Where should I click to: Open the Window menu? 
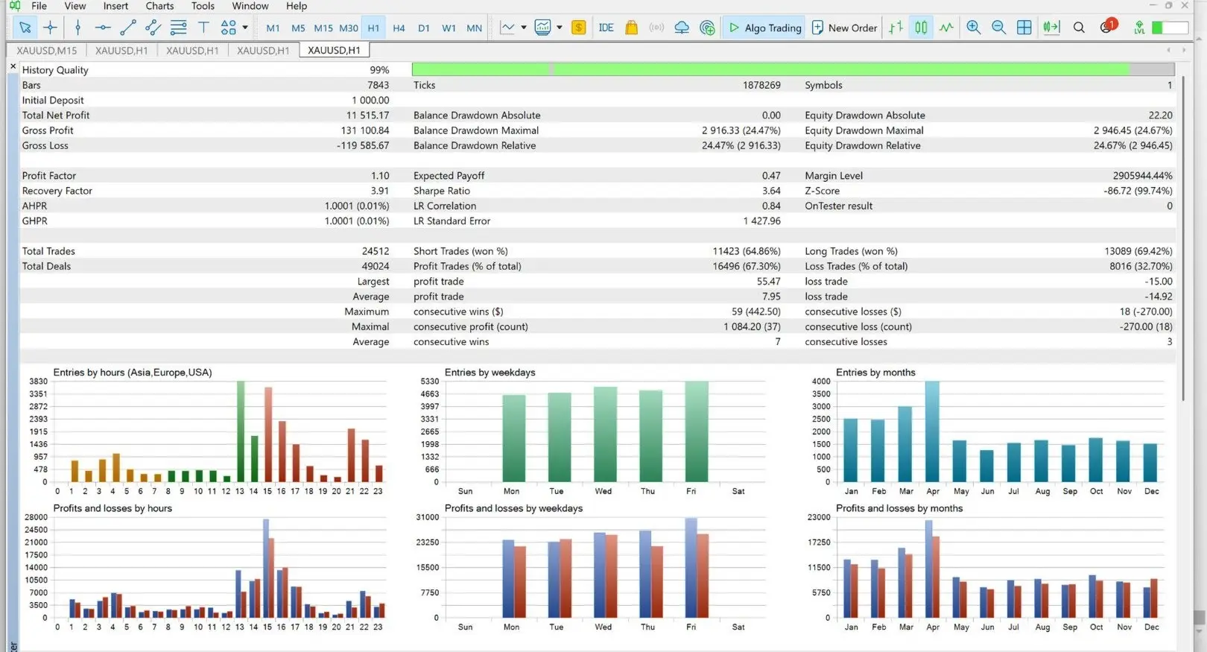pos(250,6)
